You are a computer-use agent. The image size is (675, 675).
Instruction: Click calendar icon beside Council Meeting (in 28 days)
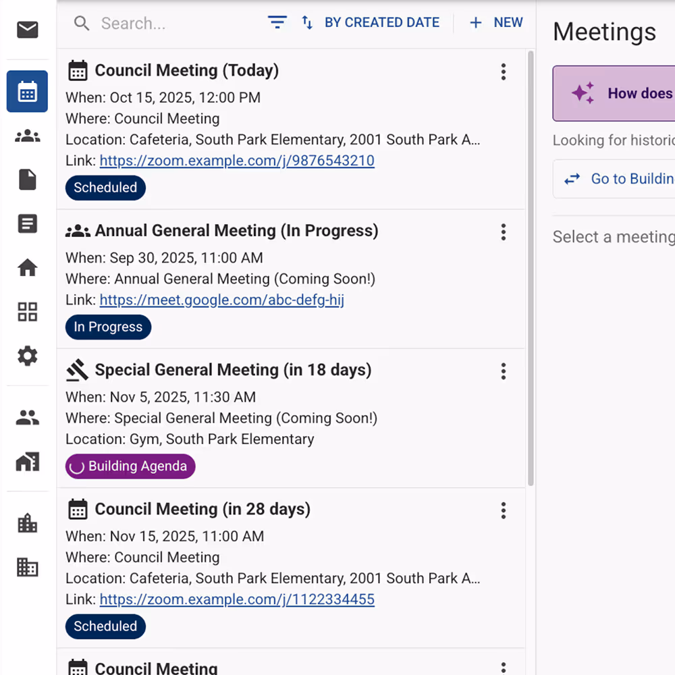click(78, 509)
